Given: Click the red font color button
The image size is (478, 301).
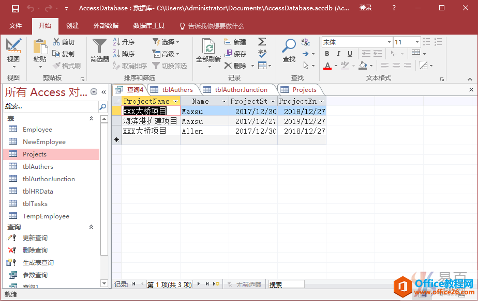Looking at the screenshot, I should (327, 66).
